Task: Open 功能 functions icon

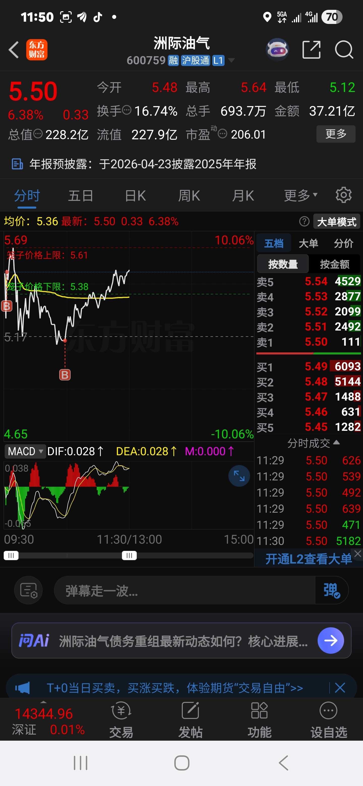Action: click(259, 720)
